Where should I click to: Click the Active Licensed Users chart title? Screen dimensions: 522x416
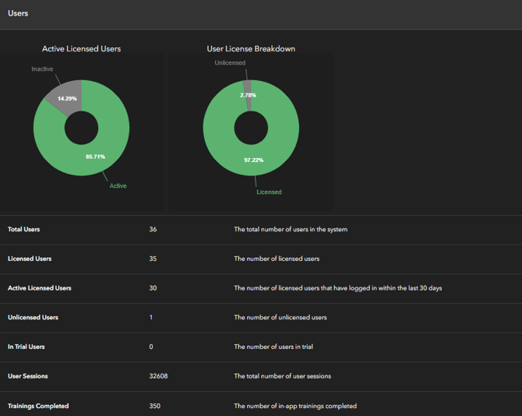pyautogui.click(x=81, y=48)
